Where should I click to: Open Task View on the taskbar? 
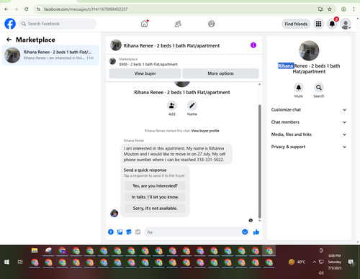[20, 262]
